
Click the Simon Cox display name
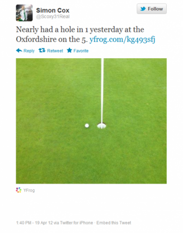(53, 11)
